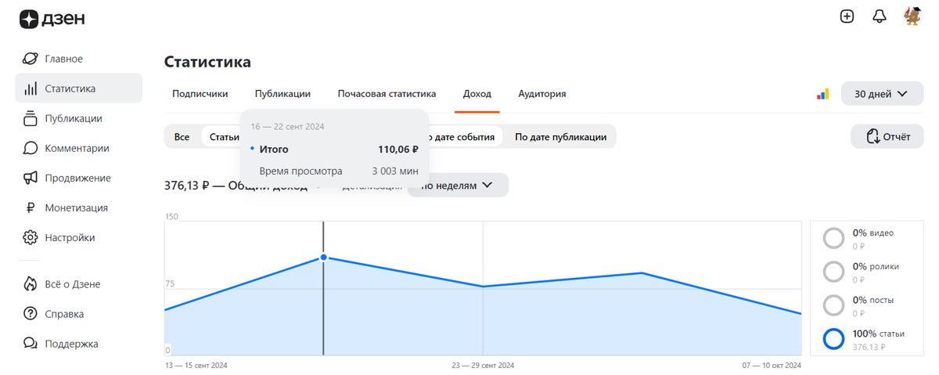
Task: Click the Время просмотра tooltip row
Action: coord(334,171)
